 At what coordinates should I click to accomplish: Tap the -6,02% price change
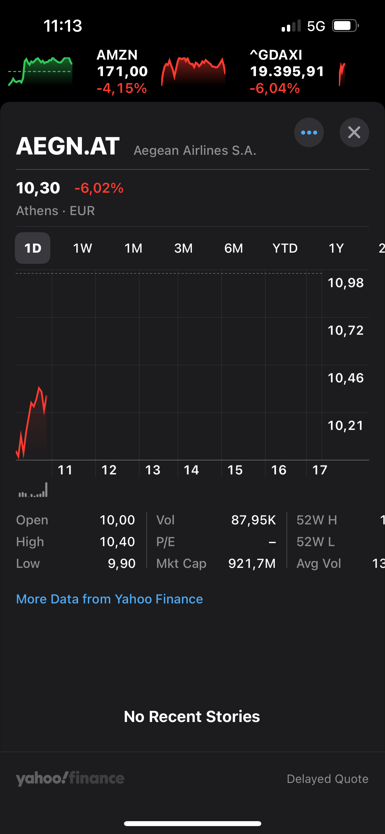point(99,188)
